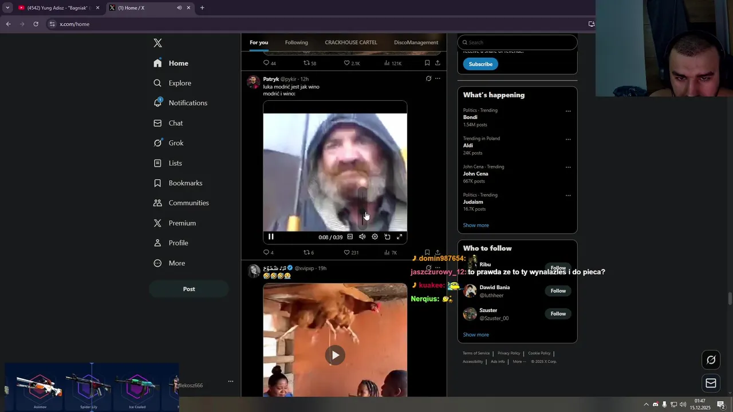
Task: Open account menu dots near lekosz666
Action: tap(231, 381)
